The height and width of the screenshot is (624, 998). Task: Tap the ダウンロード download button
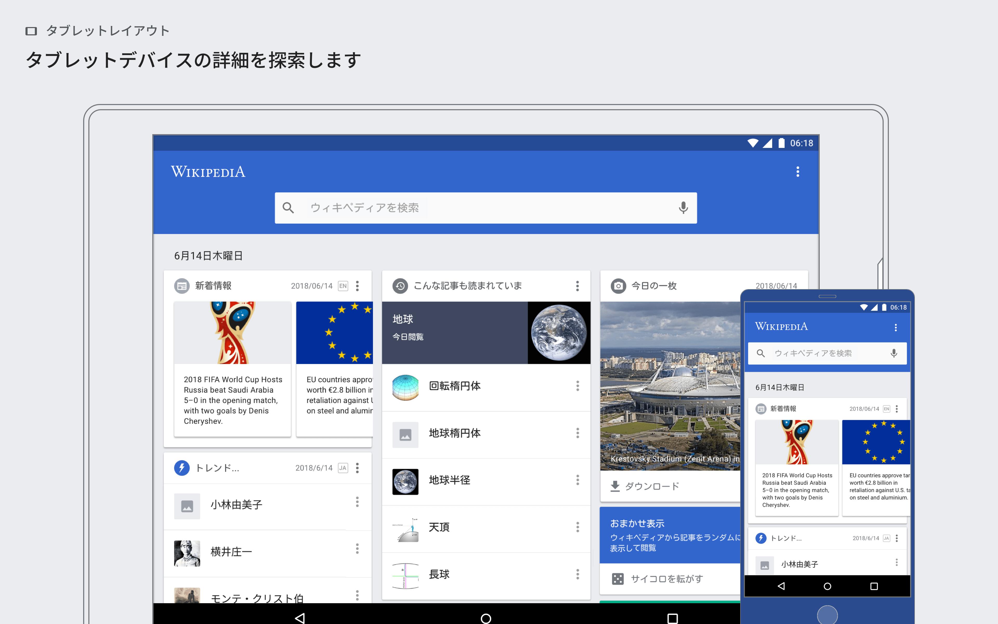click(645, 486)
